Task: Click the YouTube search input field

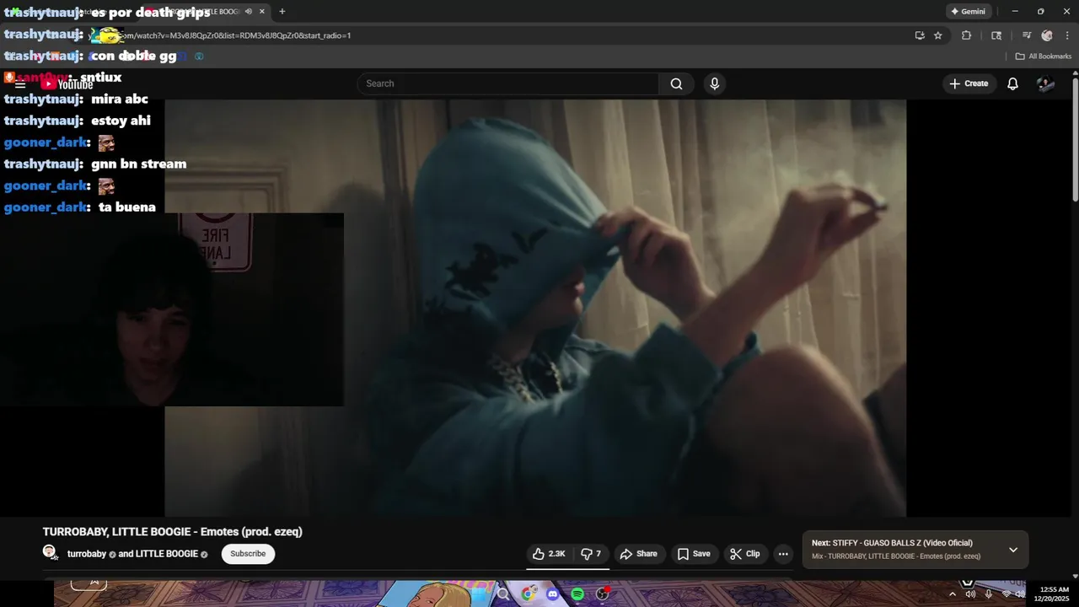Action: pyautogui.click(x=507, y=83)
